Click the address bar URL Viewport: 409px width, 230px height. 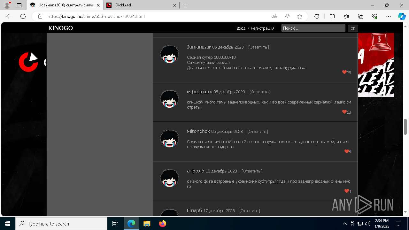[x=96, y=16]
